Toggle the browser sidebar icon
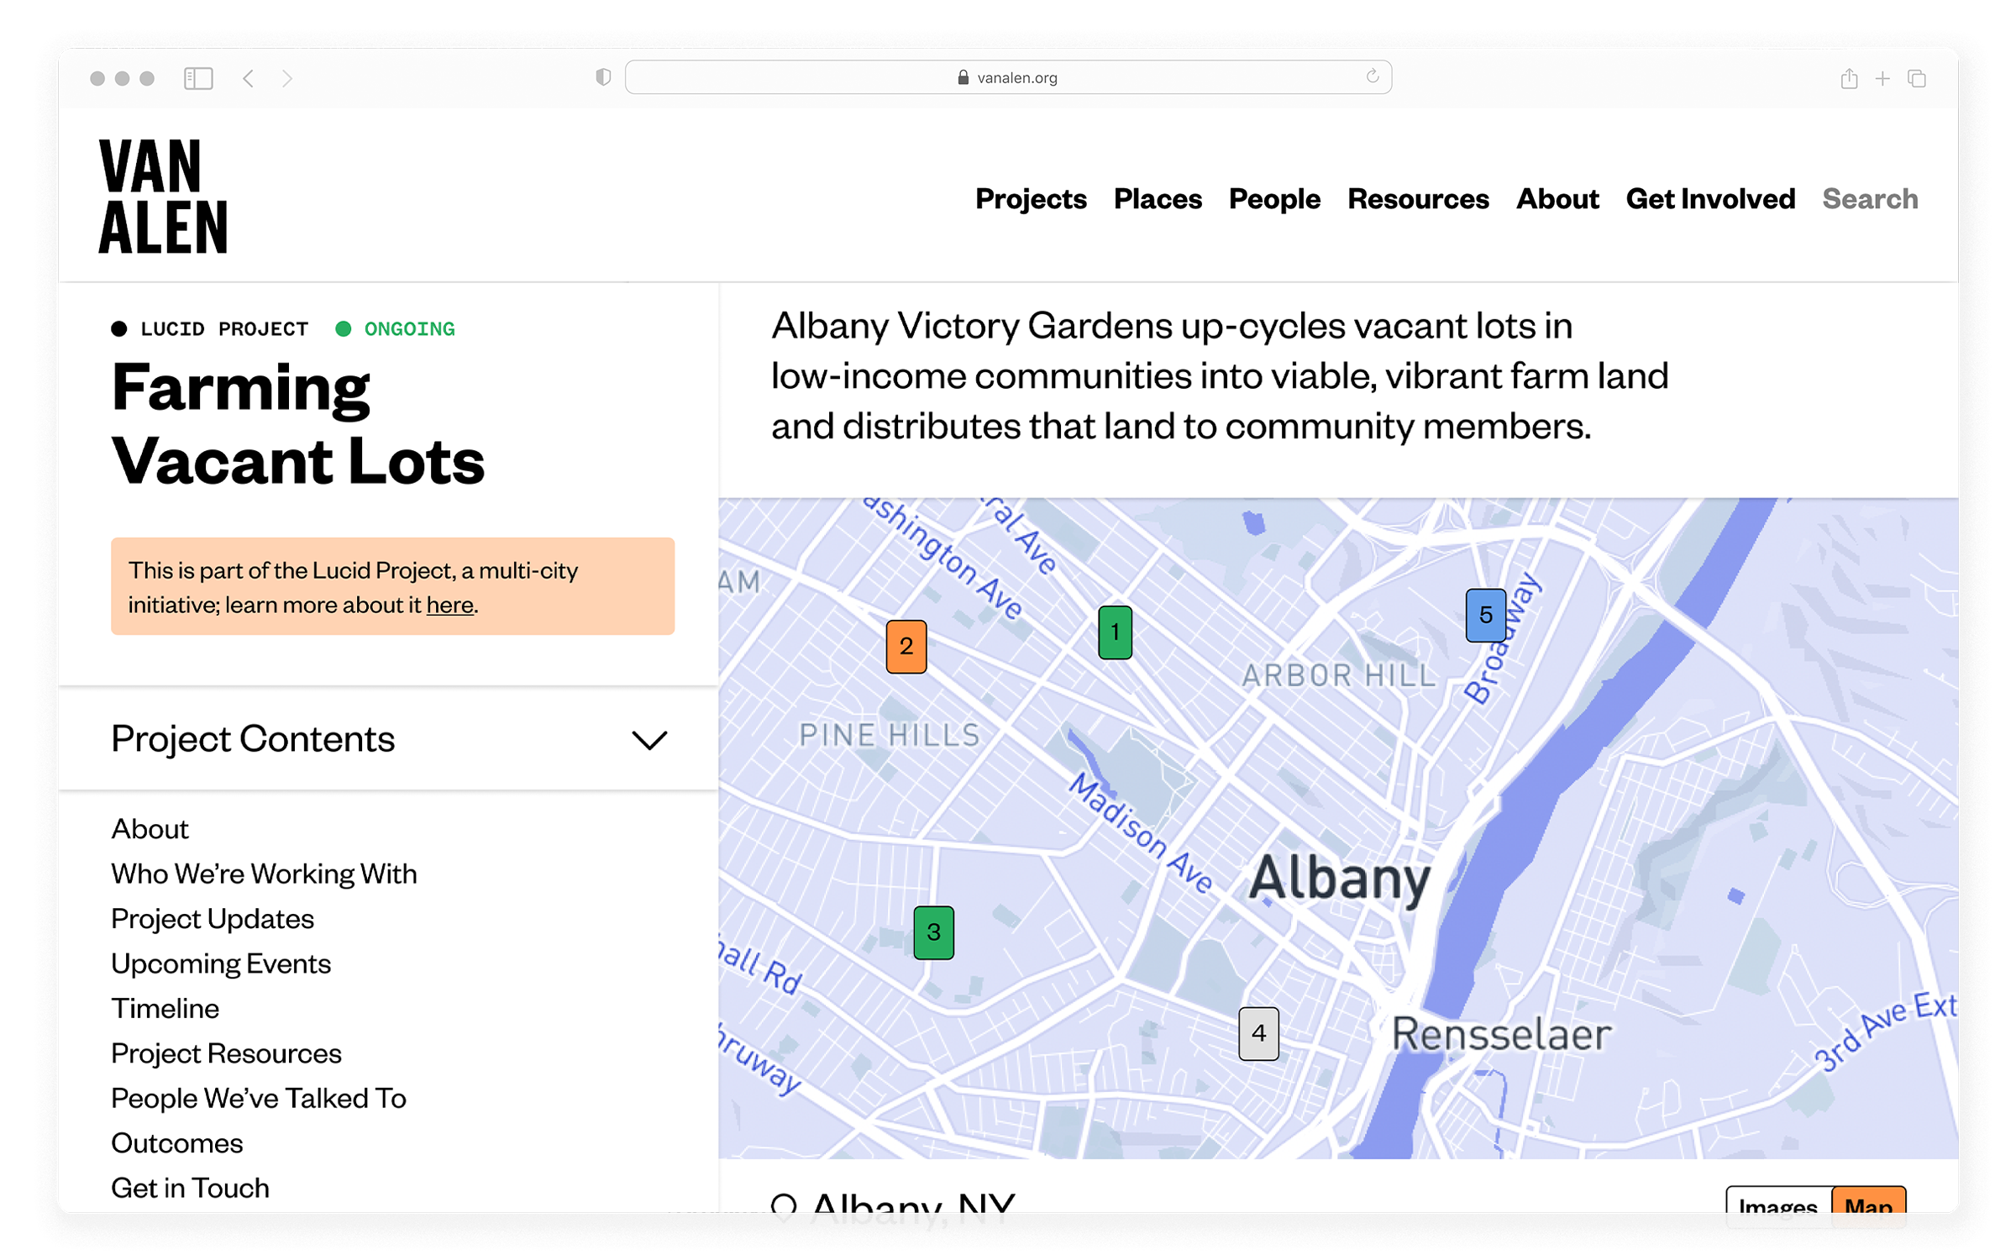This screenshot has height=1260, width=2016. (x=198, y=78)
